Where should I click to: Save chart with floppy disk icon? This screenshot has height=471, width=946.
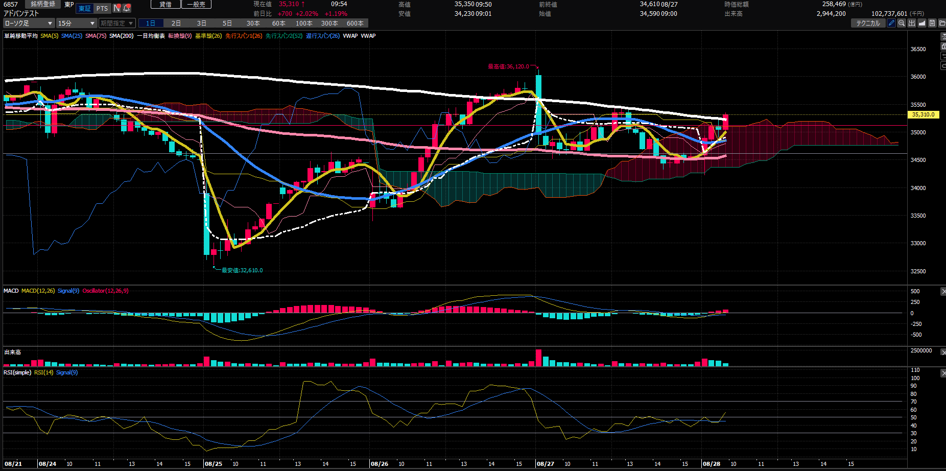(x=932, y=23)
